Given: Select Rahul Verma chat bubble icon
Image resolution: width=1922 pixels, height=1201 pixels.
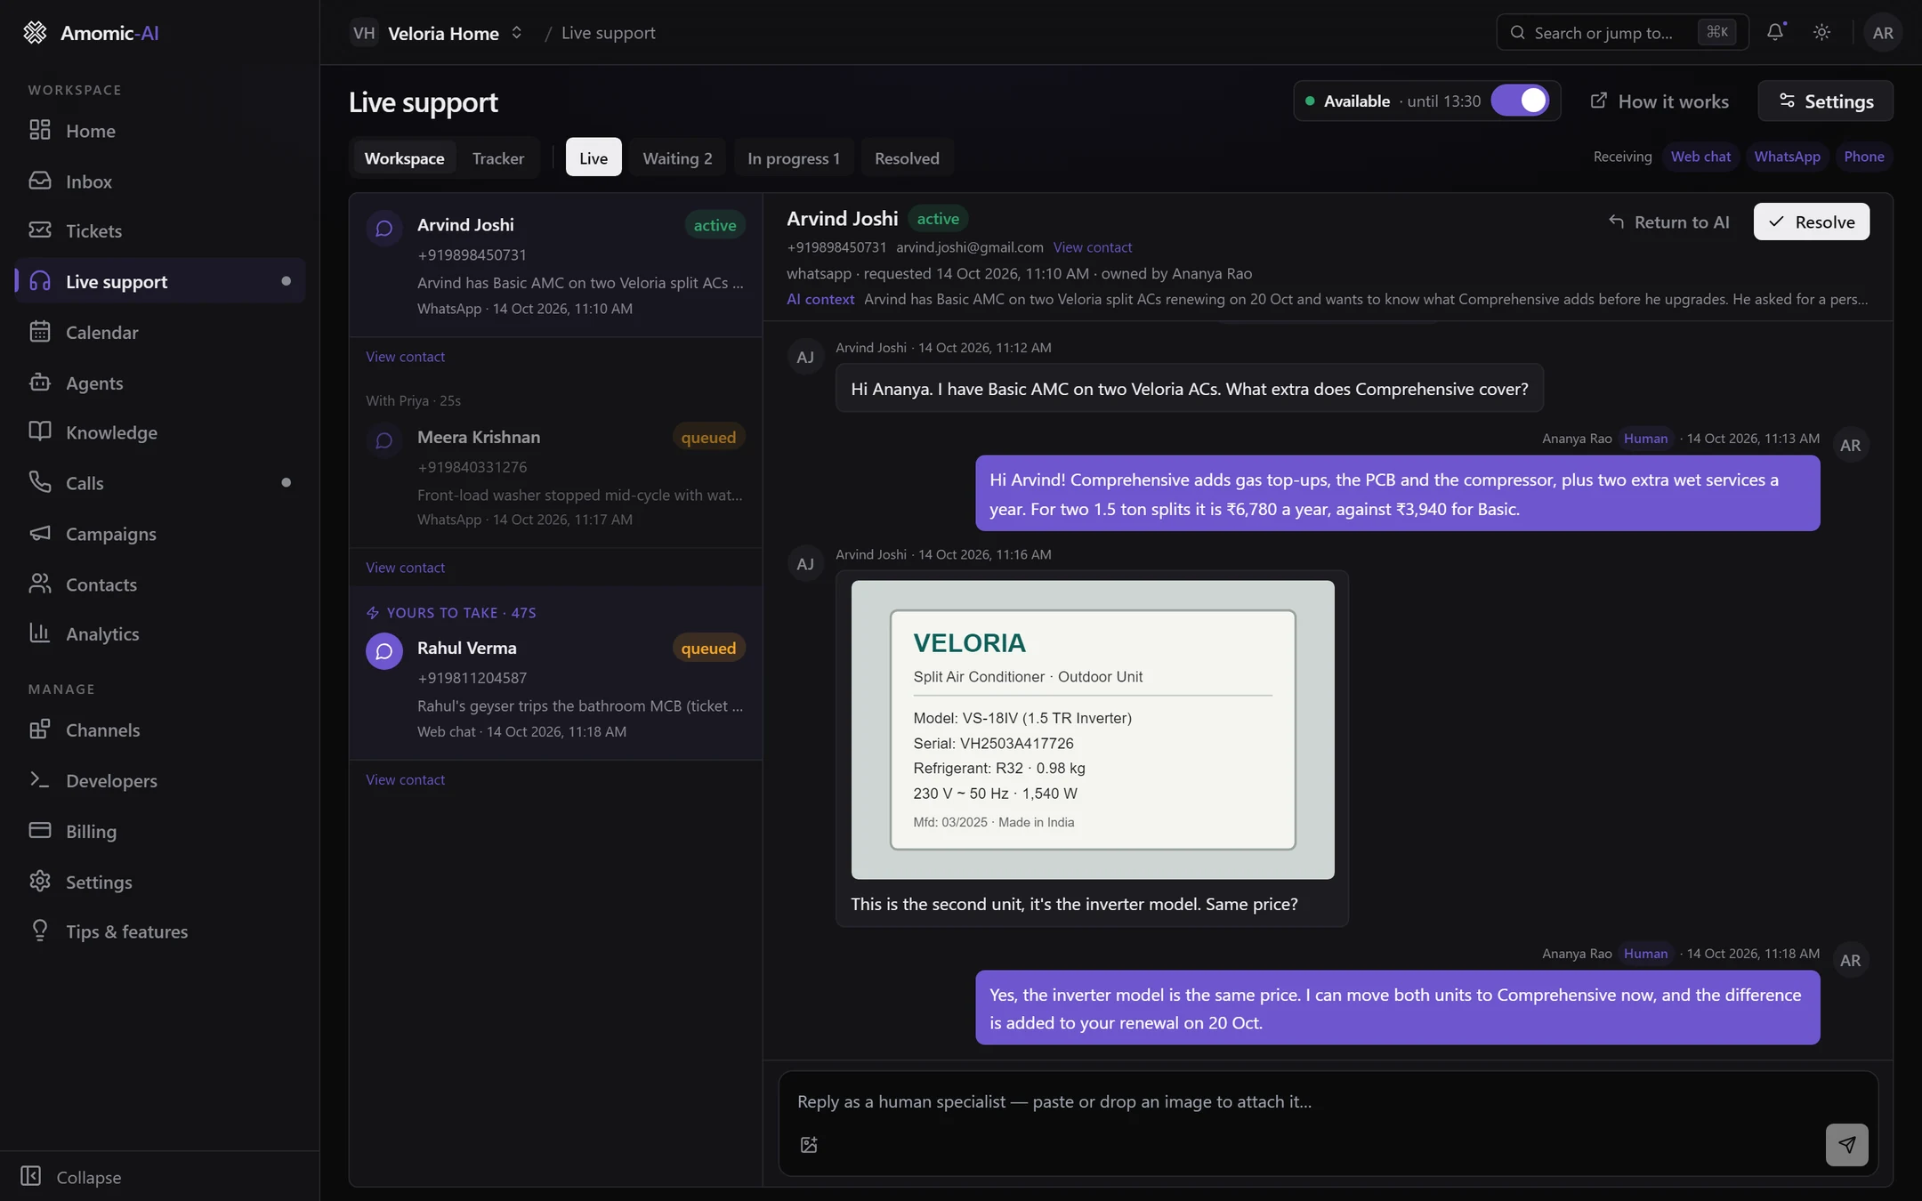Looking at the screenshot, I should (384, 651).
